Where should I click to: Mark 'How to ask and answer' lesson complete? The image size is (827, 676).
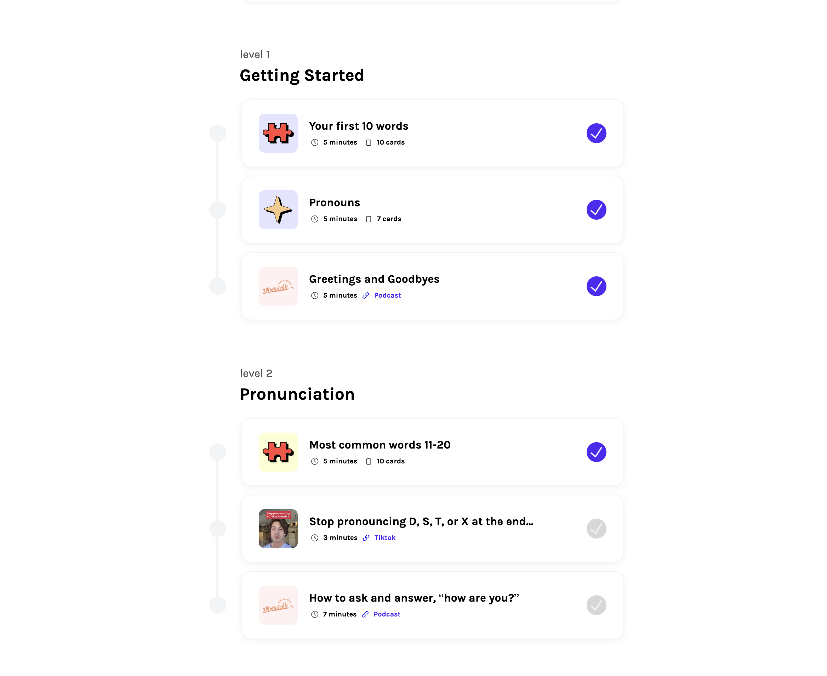pos(596,605)
